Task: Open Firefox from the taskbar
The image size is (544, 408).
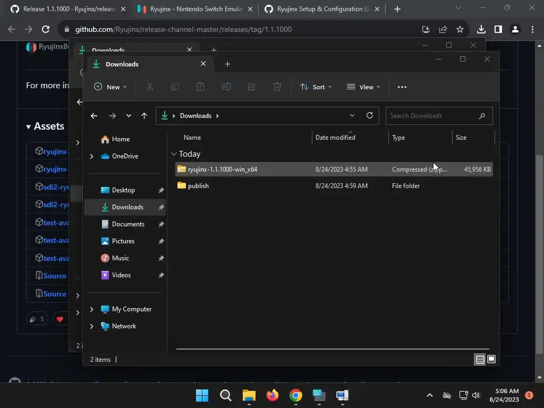Action: [273, 395]
